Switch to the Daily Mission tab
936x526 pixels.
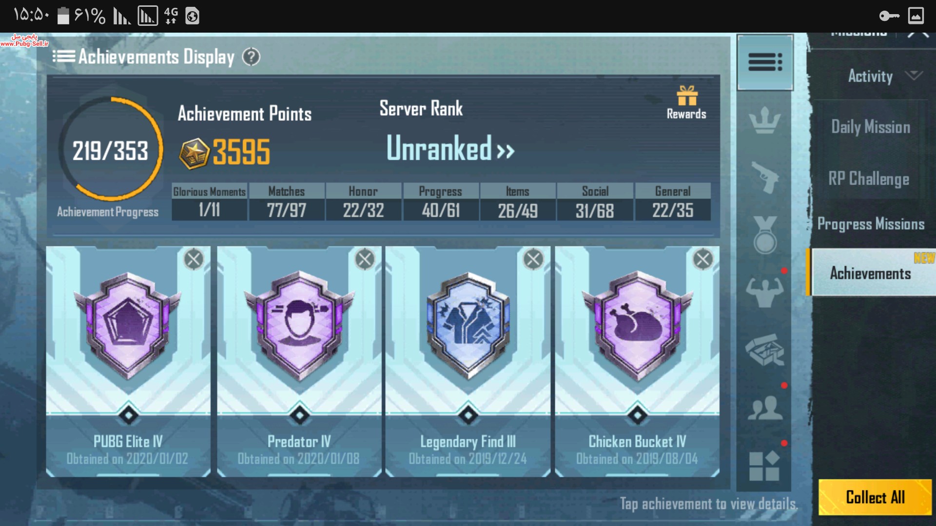(x=871, y=127)
